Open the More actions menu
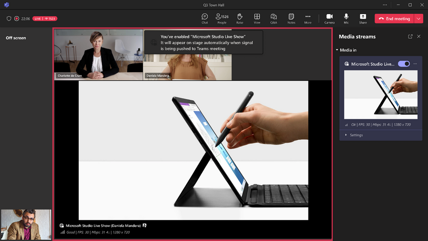 pos(308,18)
